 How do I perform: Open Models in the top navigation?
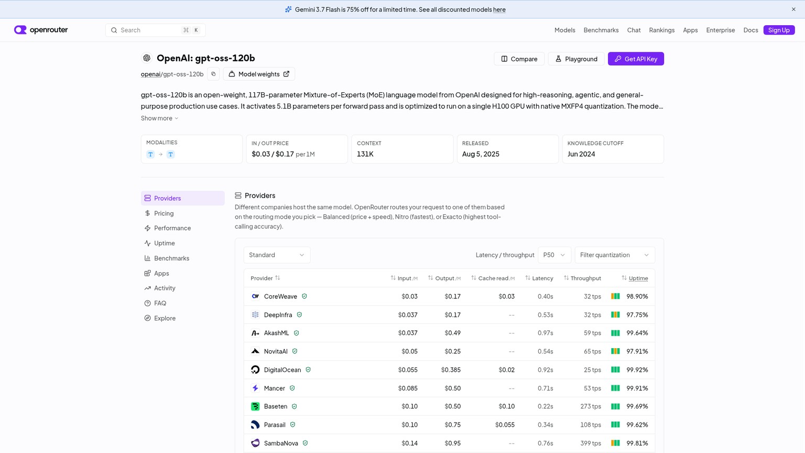[565, 30]
